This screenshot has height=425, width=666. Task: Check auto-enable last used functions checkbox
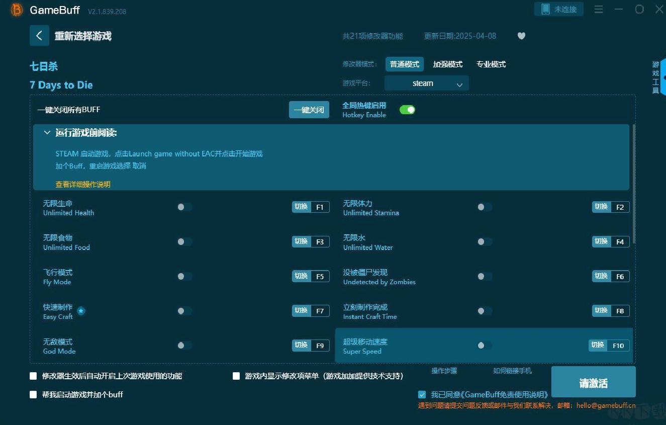[x=34, y=376]
